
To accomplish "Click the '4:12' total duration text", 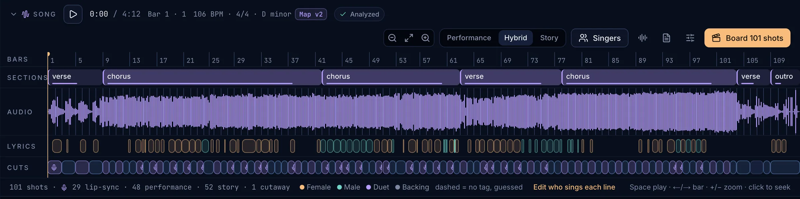I will pos(131,14).
